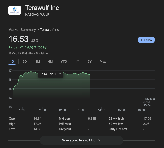Image resolution: width=164 pixels, height=148 pixels.
Task: Open the three-dot more options menu
Action: (53, 14)
